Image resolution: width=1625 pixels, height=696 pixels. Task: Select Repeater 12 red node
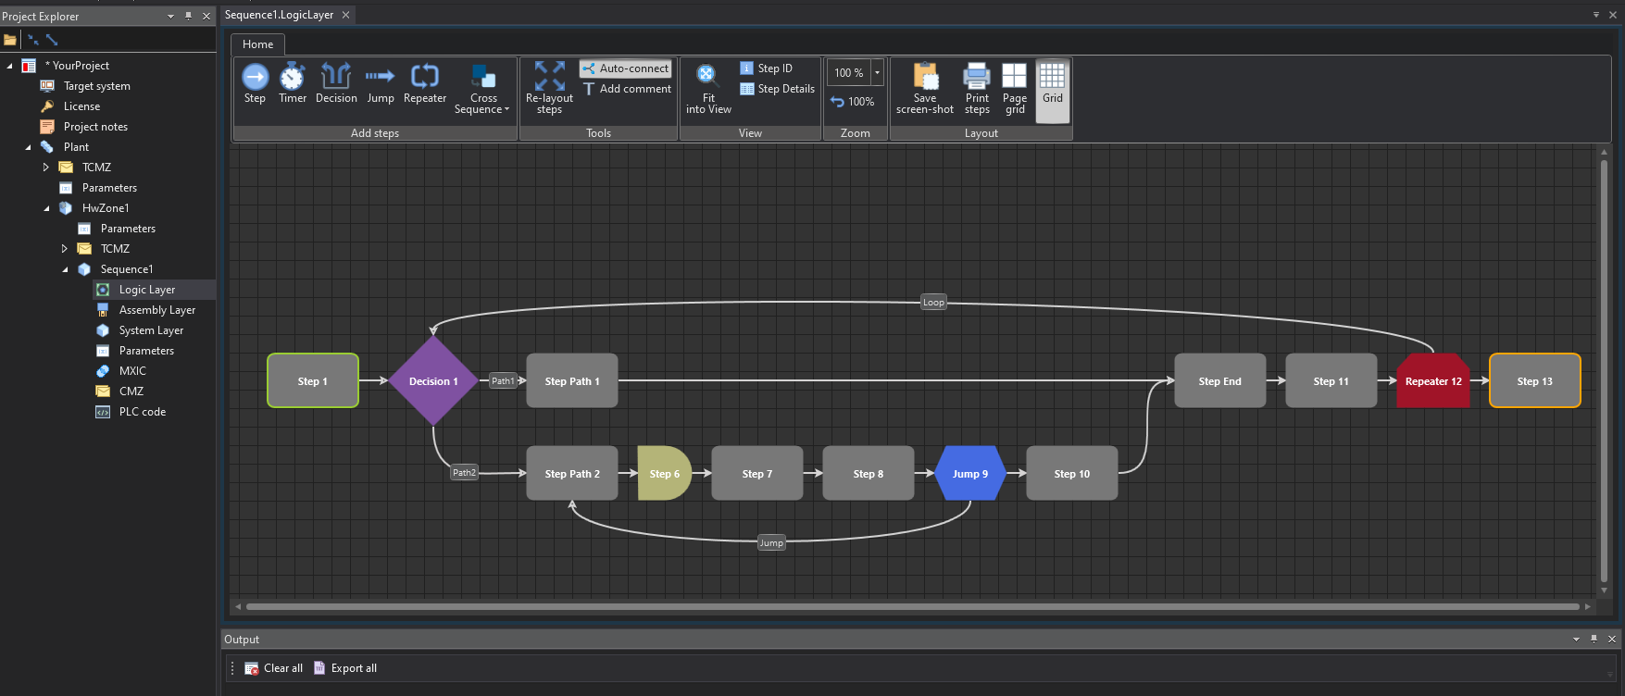[x=1433, y=380]
